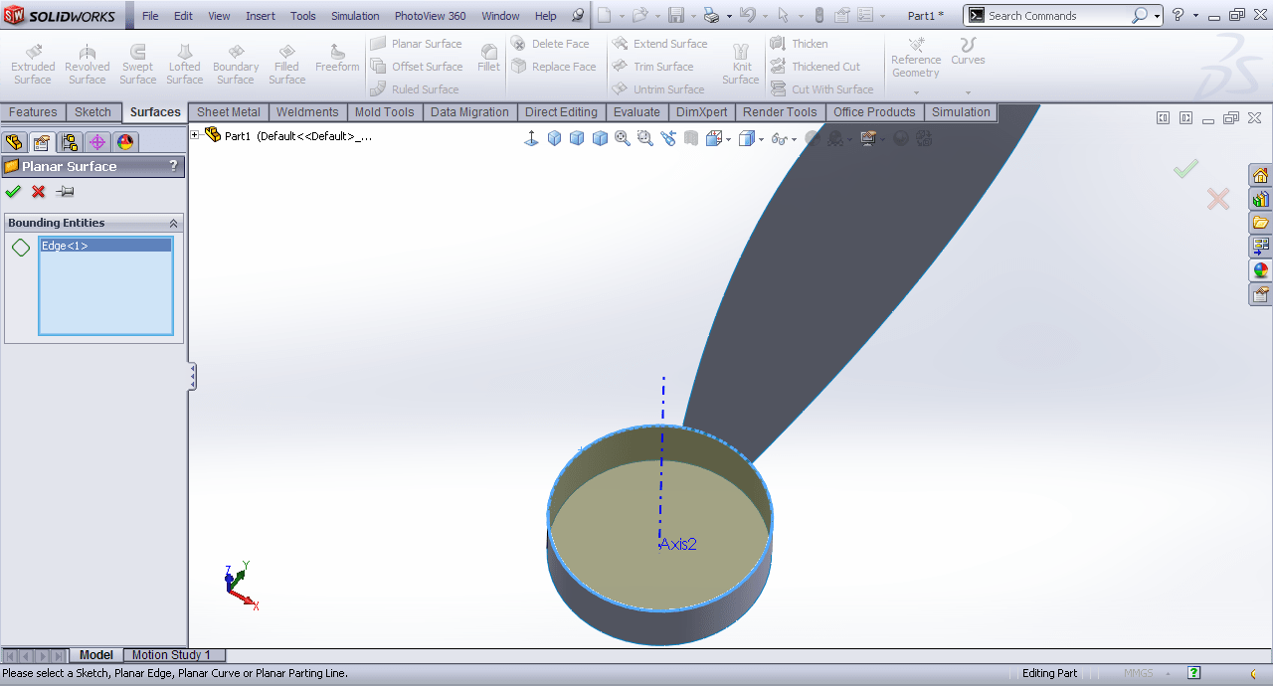Switch to the Sketch tab

(92, 112)
